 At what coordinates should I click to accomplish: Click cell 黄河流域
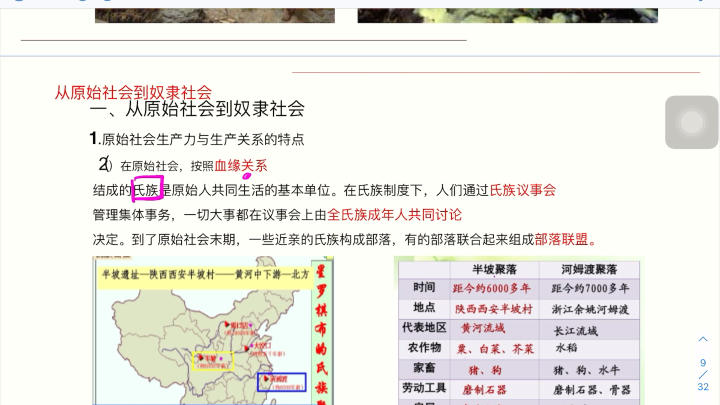click(x=483, y=328)
